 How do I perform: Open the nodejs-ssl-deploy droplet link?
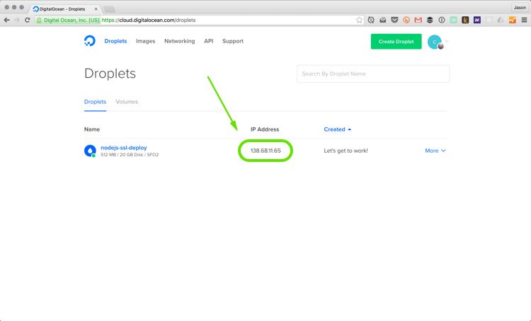click(x=124, y=148)
